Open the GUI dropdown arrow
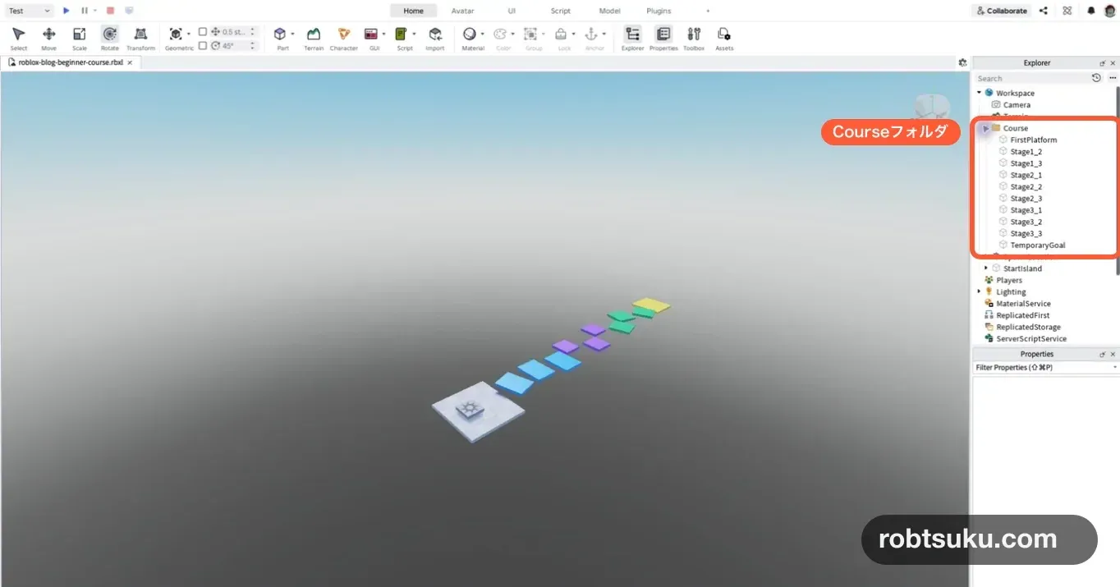The width and height of the screenshot is (1120, 587). pyautogui.click(x=383, y=34)
